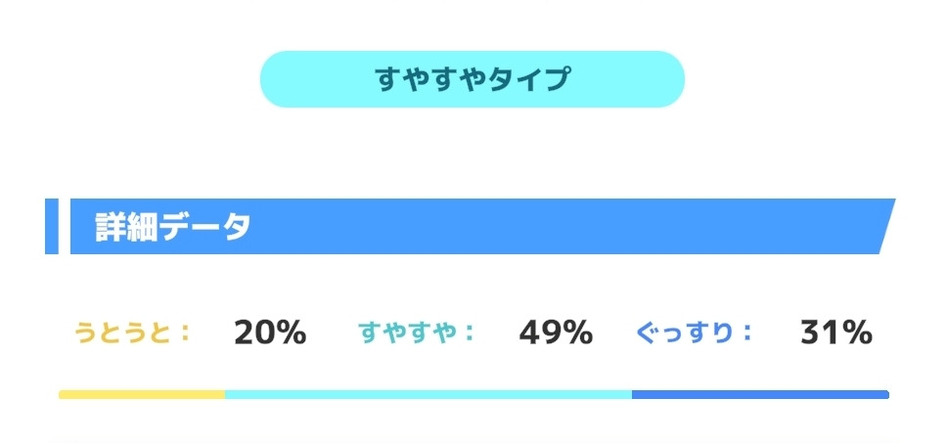Click the colon after the うとうと label
The image size is (947, 443).
pos(185,333)
